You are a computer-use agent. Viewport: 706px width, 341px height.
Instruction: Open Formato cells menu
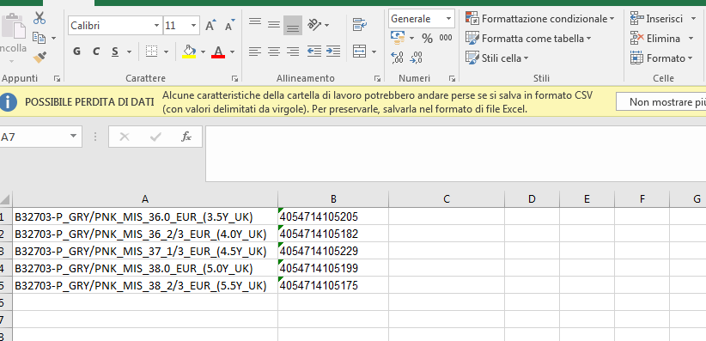tap(662, 58)
